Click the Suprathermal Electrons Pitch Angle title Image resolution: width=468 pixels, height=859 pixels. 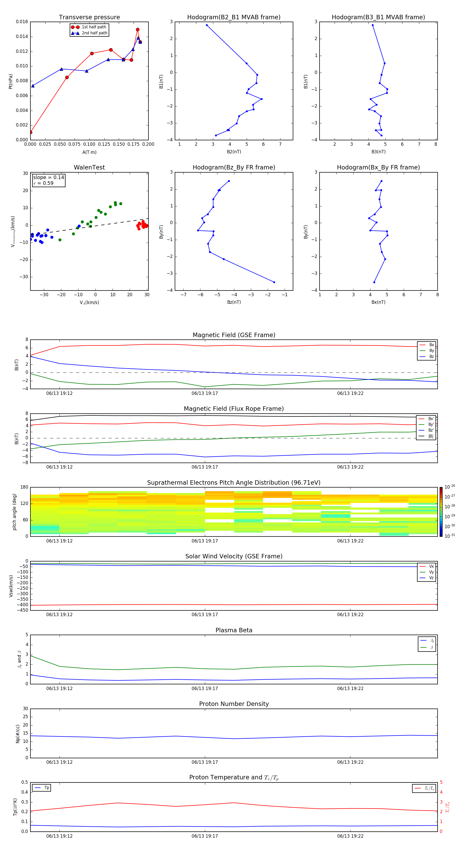coord(234,483)
